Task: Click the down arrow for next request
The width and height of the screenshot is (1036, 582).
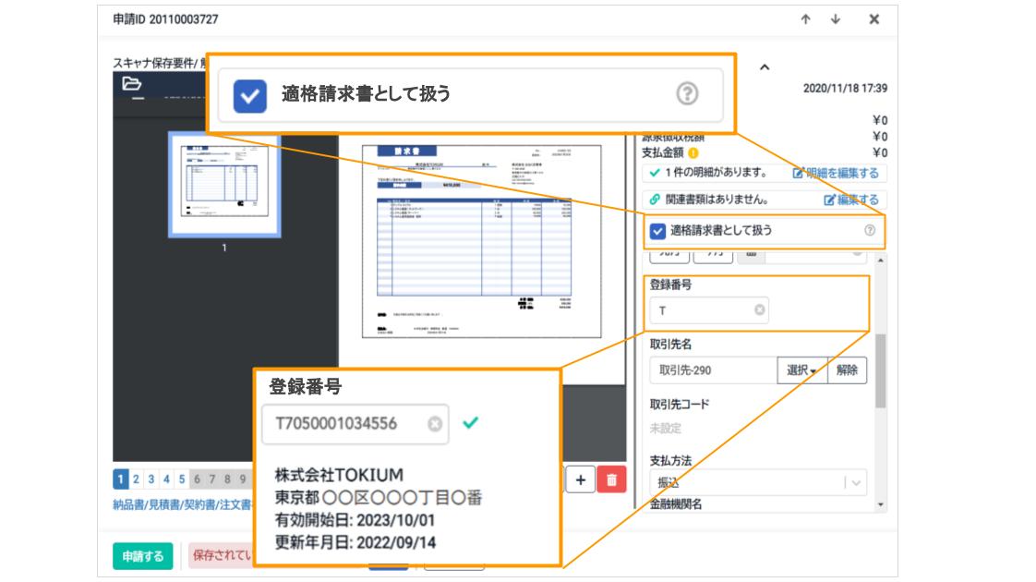Action: tap(836, 19)
